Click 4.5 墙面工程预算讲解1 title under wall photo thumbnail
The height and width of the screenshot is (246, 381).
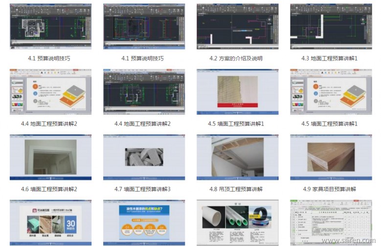(x=236, y=124)
